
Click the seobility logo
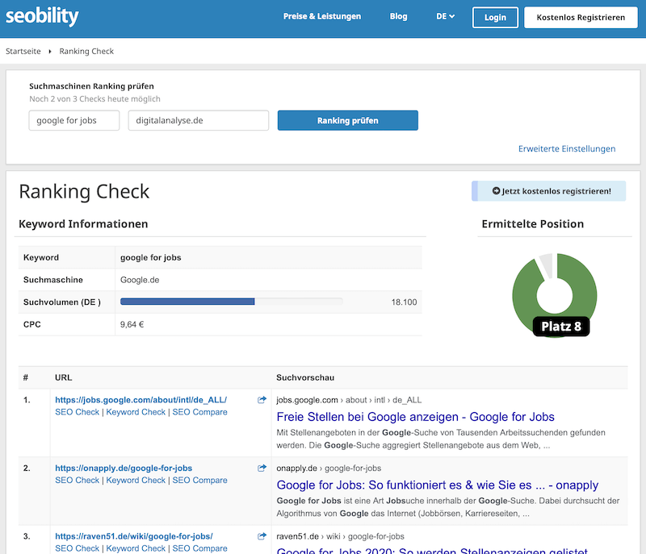(x=42, y=15)
